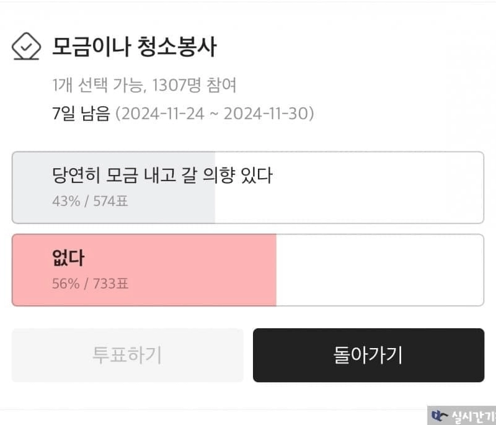The height and width of the screenshot is (425, 496).
Task: Click the white unfilled area of 없다 option
Action: pos(378,270)
